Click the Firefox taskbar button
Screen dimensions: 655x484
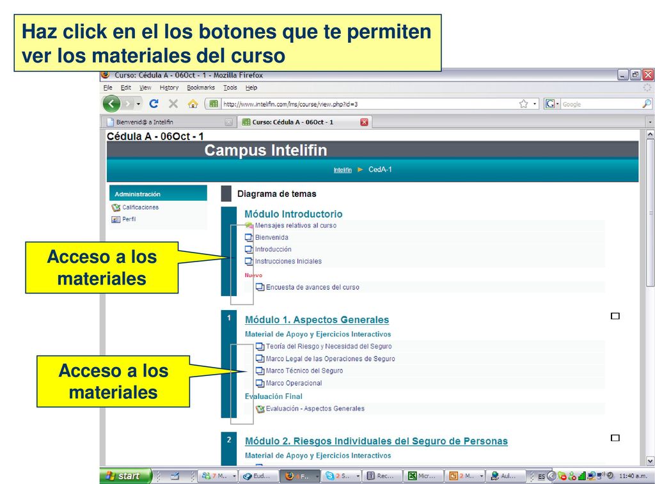coord(299,476)
